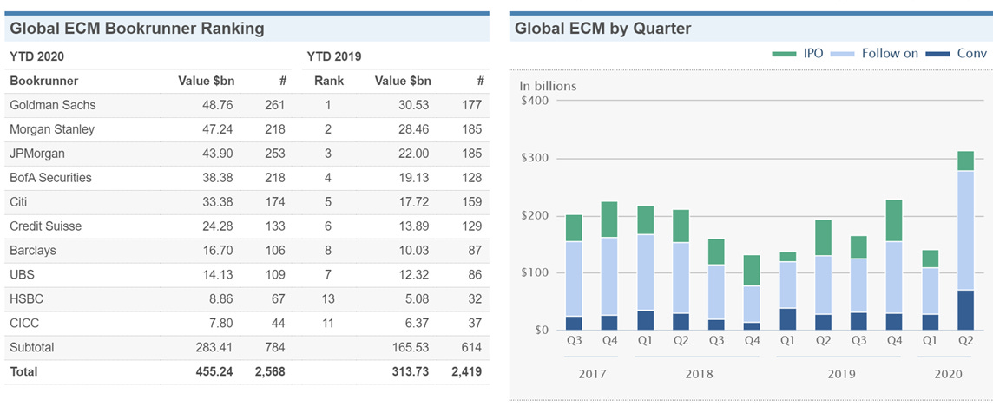Click the BofA Securities bookrunner name
The width and height of the screenshot is (993, 413).
point(50,178)
